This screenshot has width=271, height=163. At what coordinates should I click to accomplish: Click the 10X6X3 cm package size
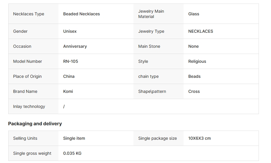pyautogui.click(x=200, y=138)
